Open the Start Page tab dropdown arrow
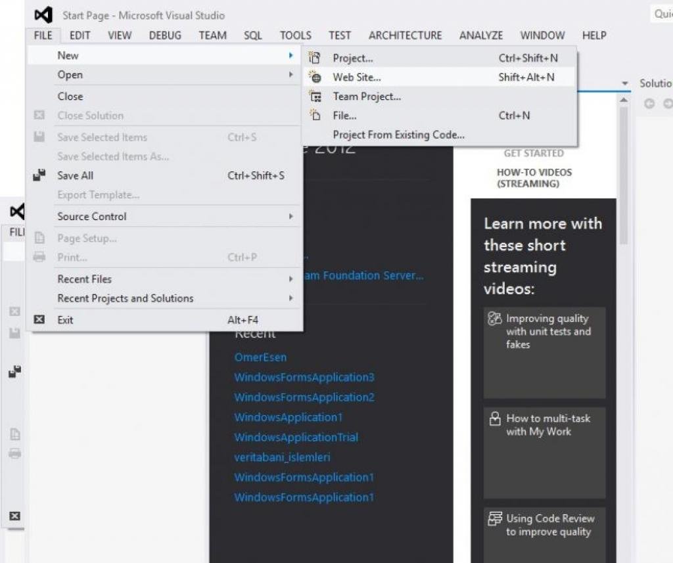The width and height of the screenshot is (673, 563). point(625,83)
